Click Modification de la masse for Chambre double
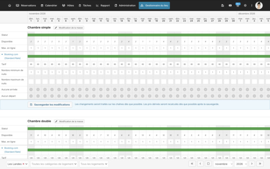This screenshot has width=270, height=169. pos(69,121)
